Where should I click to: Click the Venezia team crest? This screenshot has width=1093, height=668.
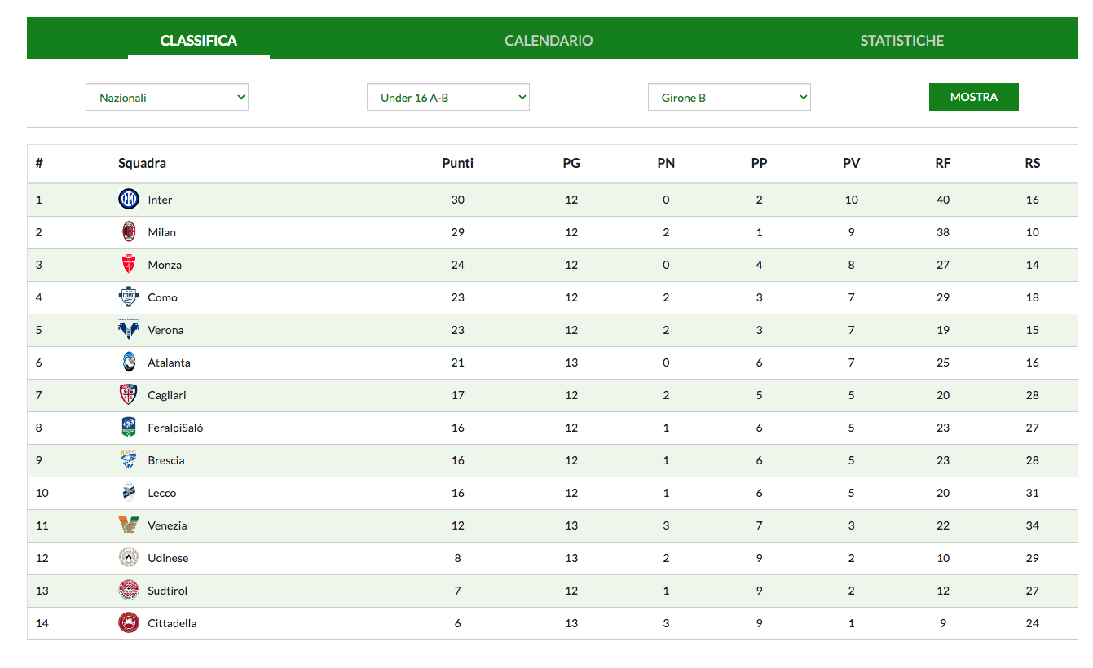pyautogui.click(x=129, y=525)
